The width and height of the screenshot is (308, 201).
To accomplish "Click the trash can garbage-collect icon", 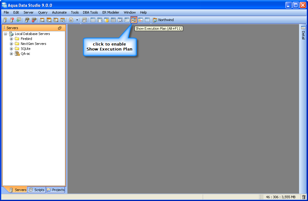I will point(304,197).
